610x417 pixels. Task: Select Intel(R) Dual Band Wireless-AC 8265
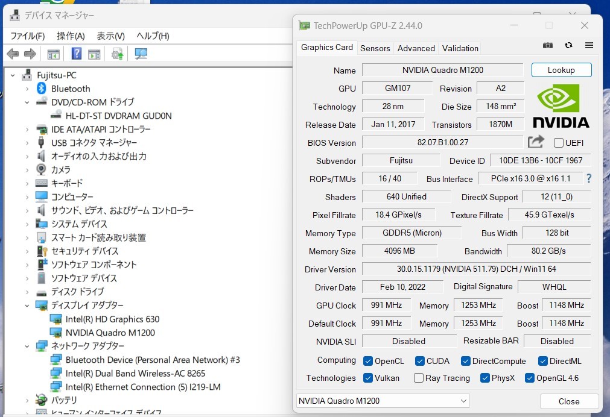[135, 374]
